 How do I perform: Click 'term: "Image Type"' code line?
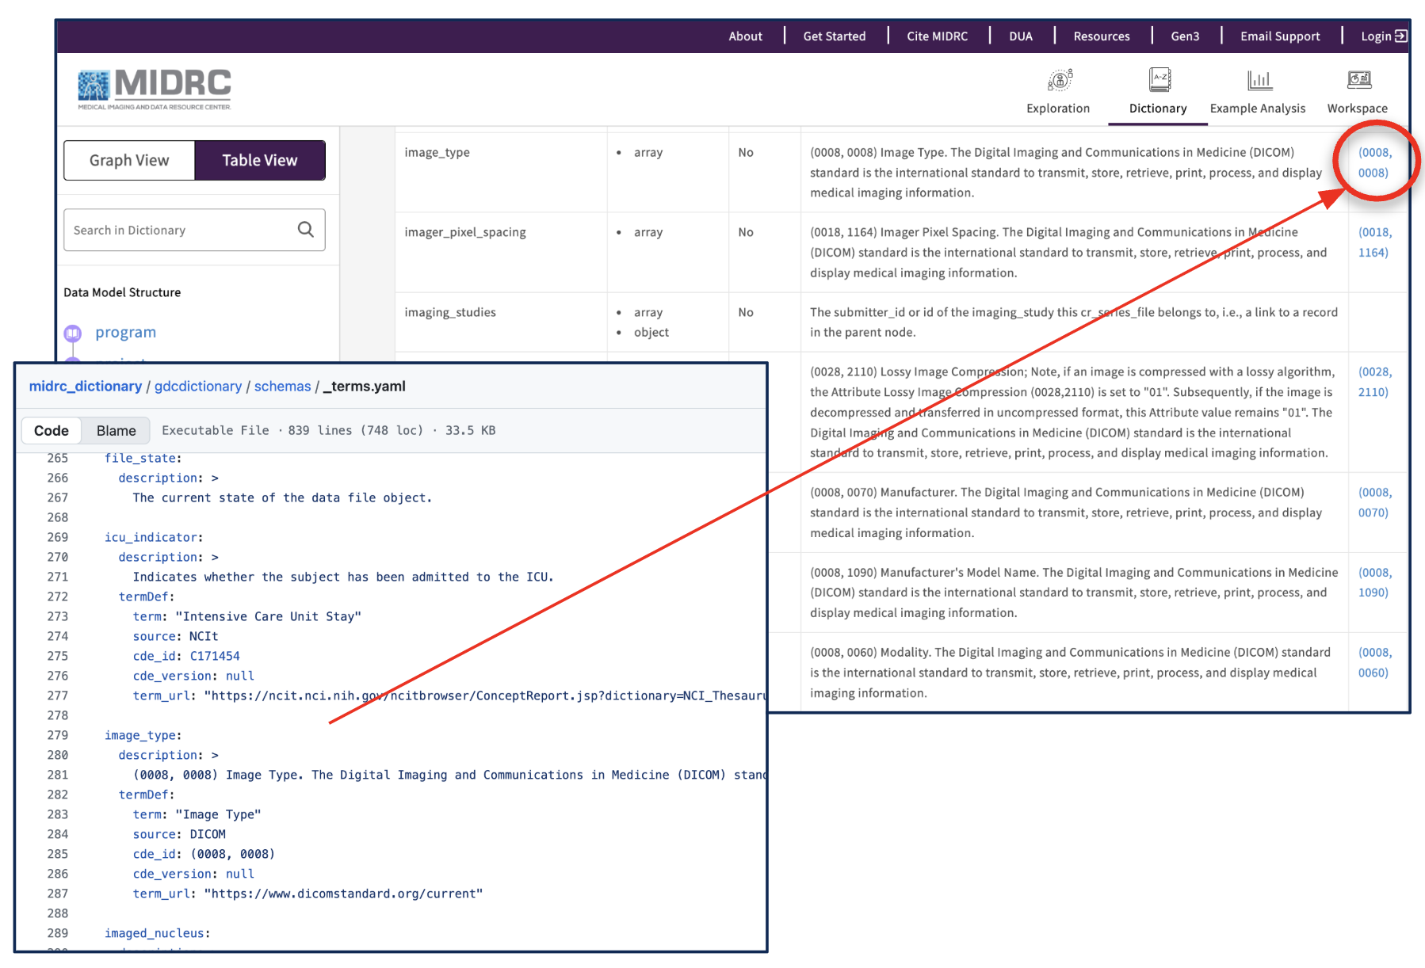click(197, 814)
